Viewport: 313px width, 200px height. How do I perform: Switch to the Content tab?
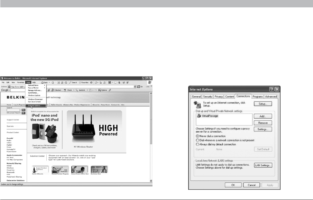(x=229, y=96)
